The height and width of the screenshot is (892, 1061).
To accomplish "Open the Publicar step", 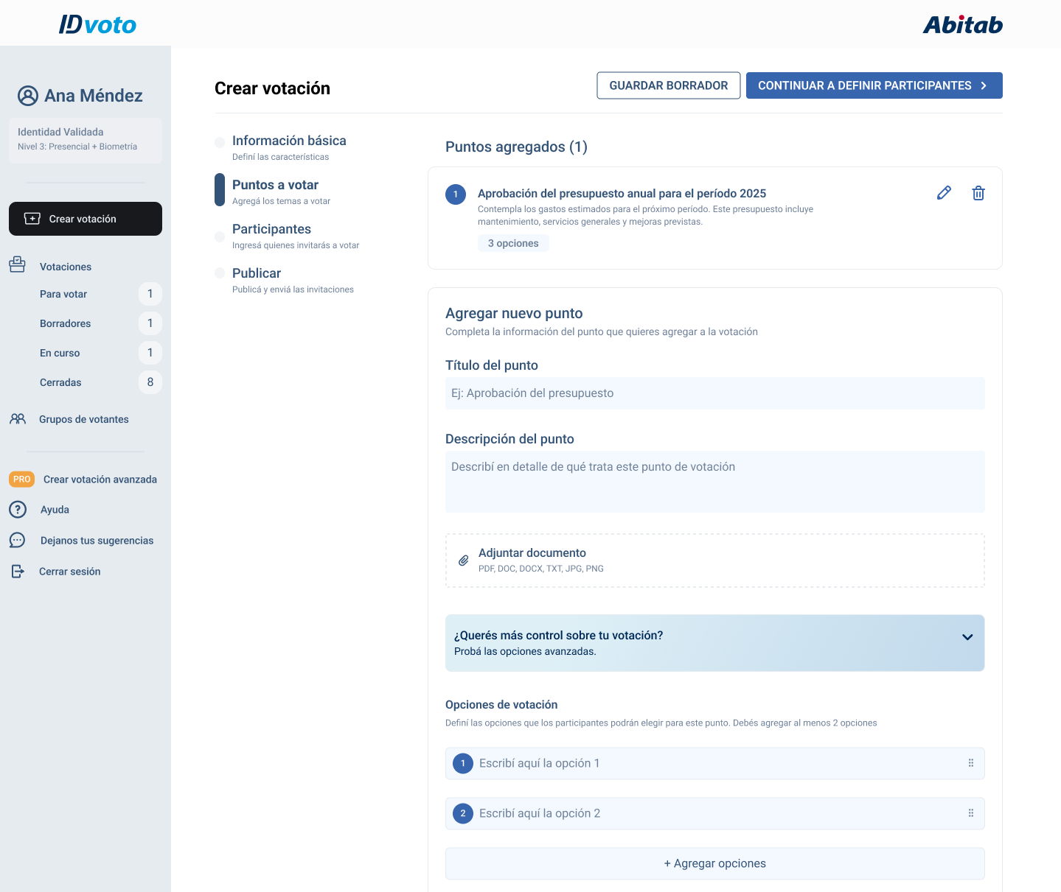I will click(x=256, y=273).
